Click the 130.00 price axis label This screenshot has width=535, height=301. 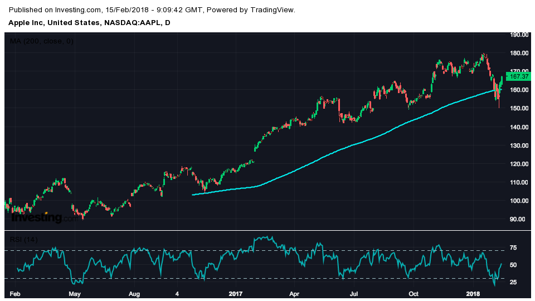519,145
